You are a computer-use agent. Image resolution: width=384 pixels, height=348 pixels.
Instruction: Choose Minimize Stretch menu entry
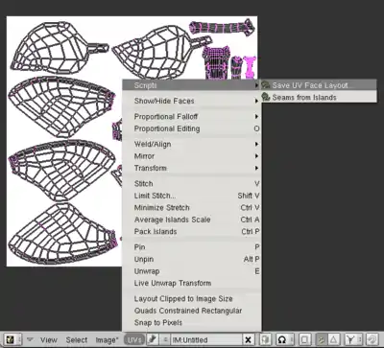click(192, 208)
